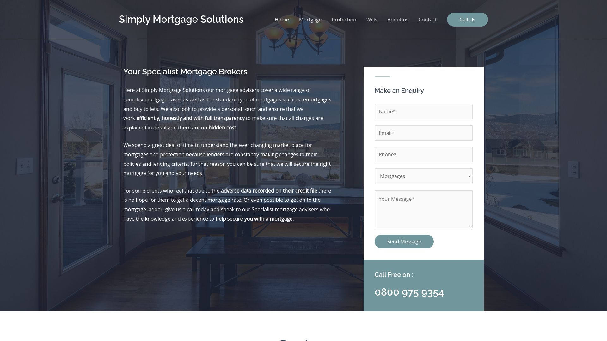
Task: Click the Protection navigation icon
Action: point(344,20)
